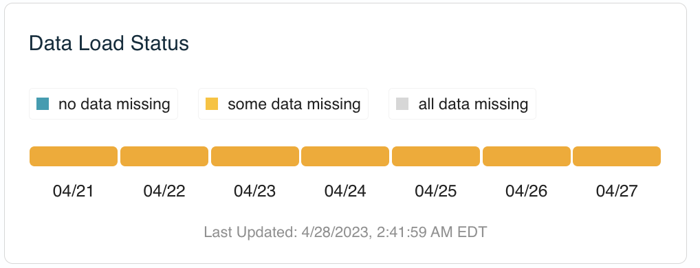Toggle the no data missing legend item
This screenshot has width=700, height=268.
104,104
